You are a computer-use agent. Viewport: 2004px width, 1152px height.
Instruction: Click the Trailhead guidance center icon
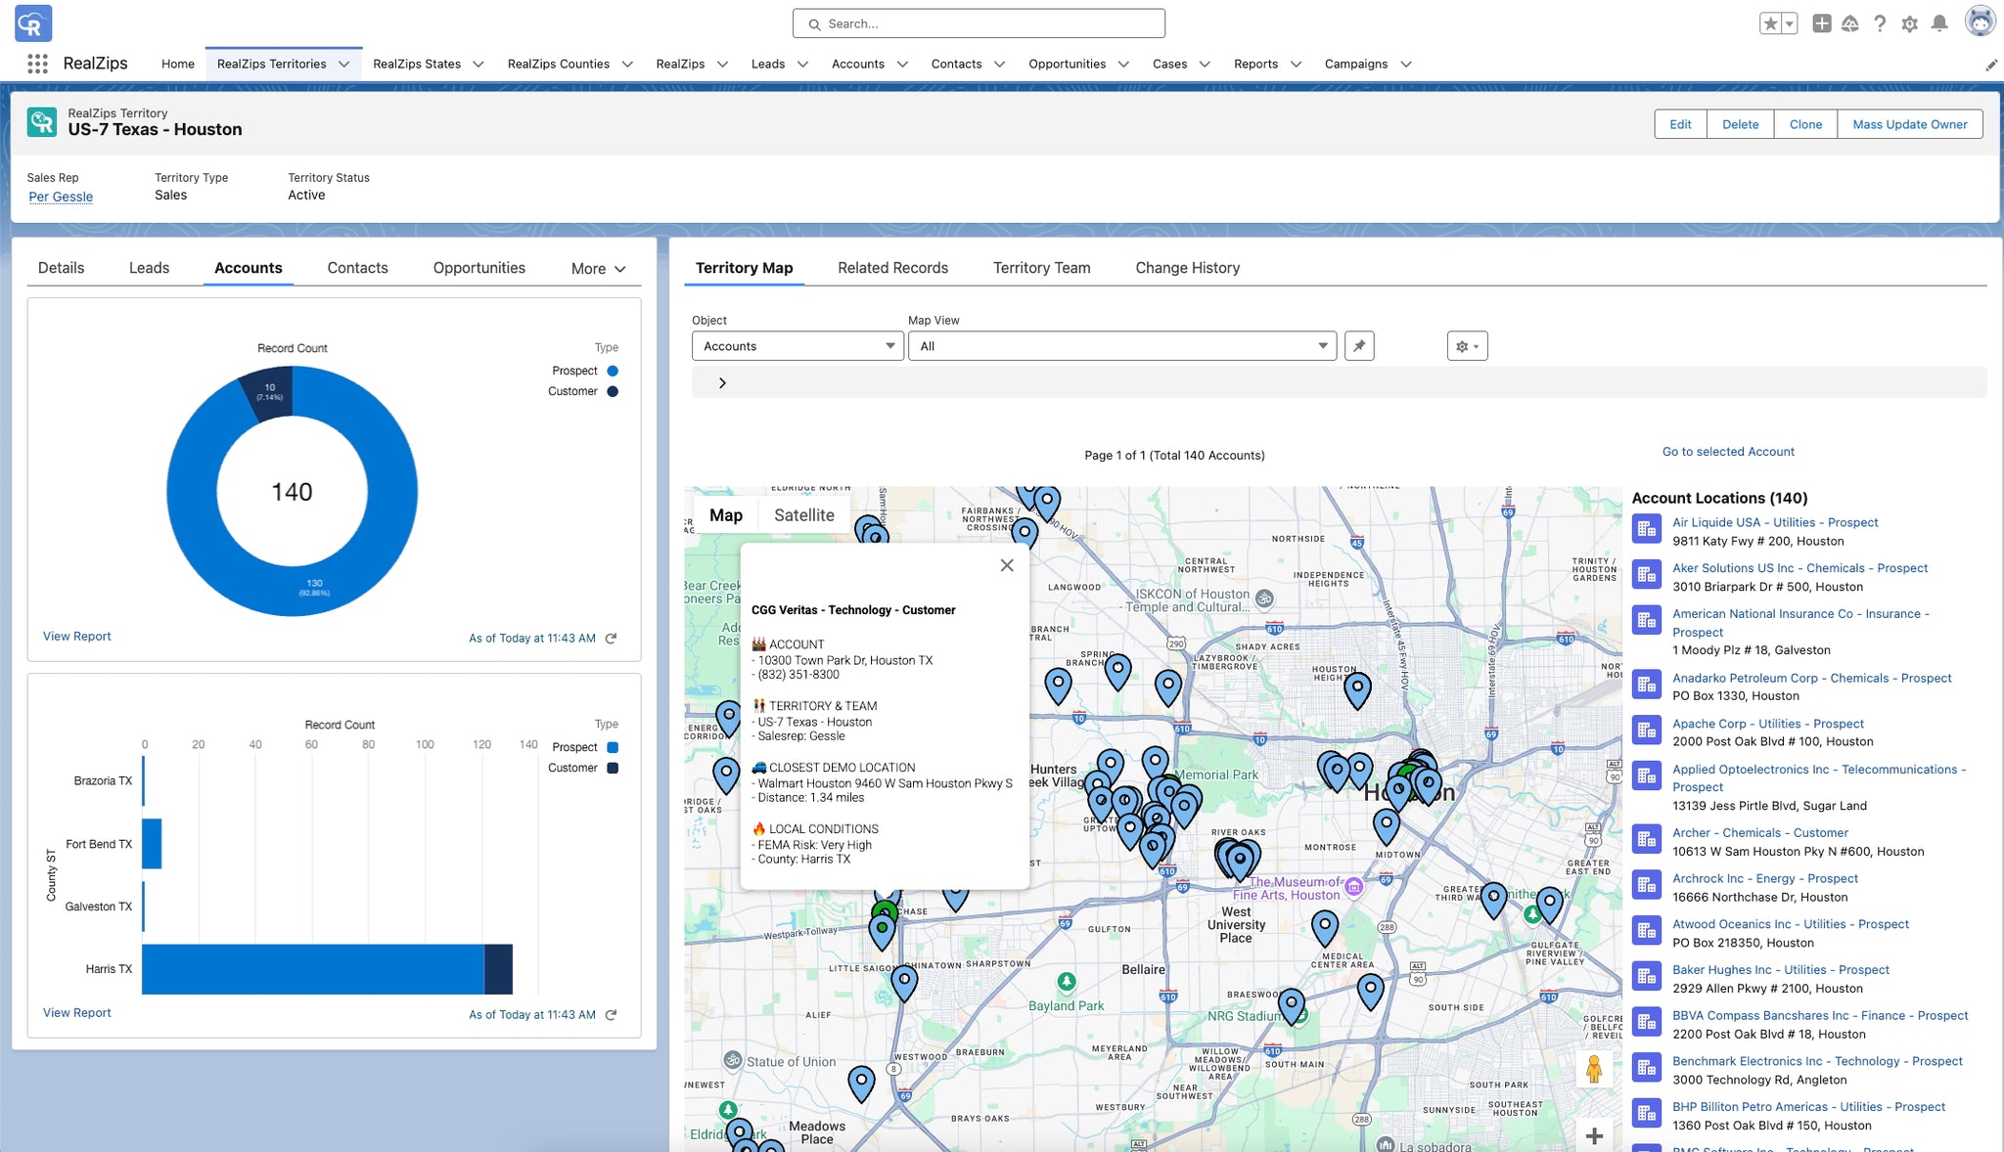[x=1850, y=23]
